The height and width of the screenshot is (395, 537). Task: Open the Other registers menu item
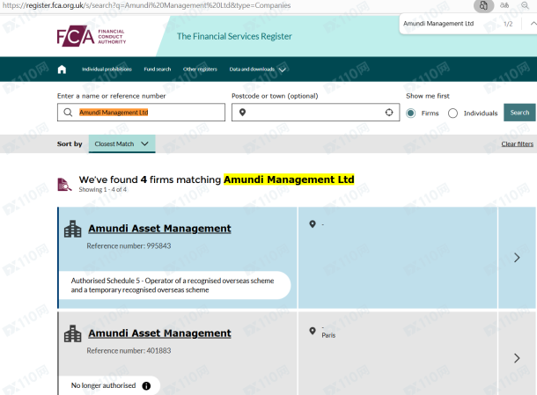point(200,69)
